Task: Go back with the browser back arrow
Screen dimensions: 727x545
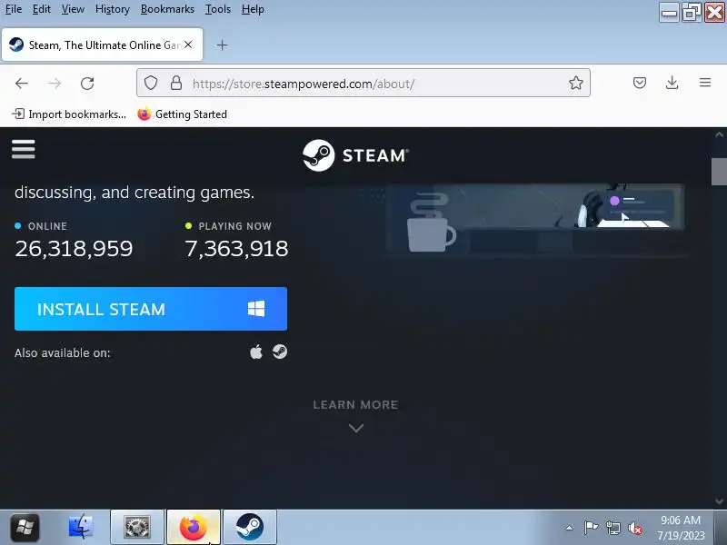Action: point(22,84)
